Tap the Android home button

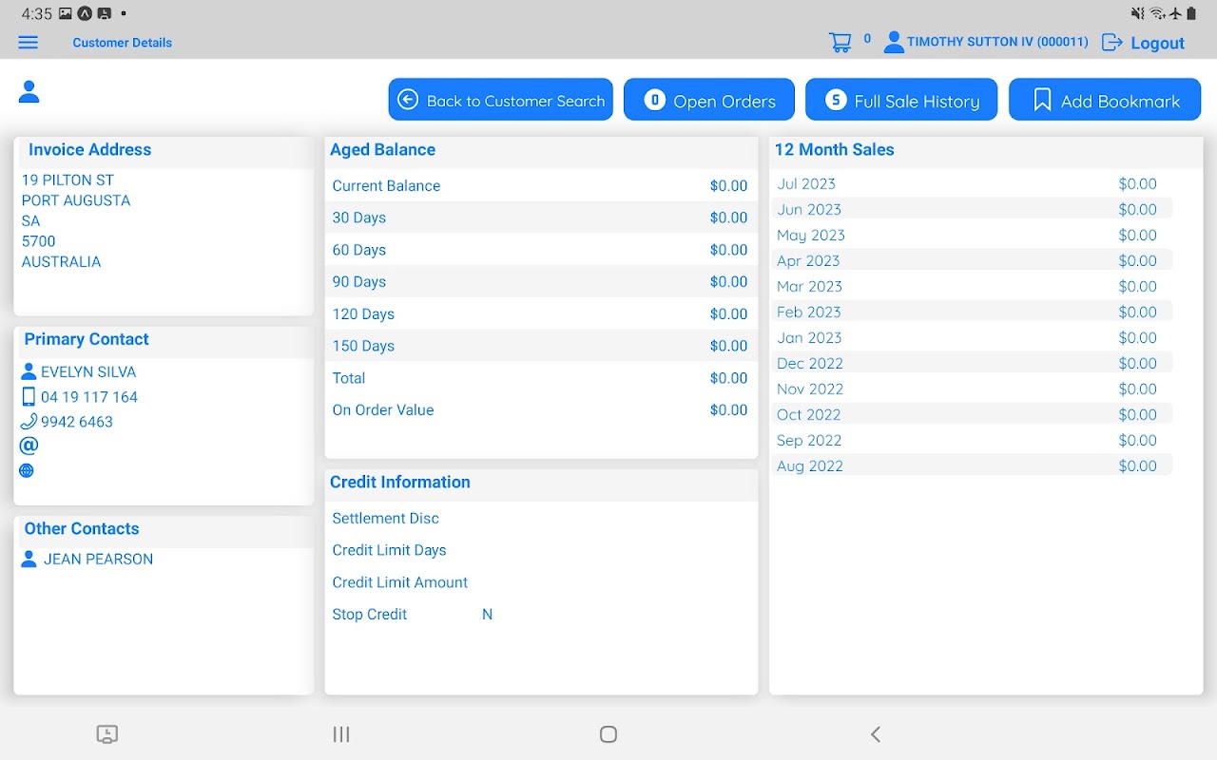pyautogui.click(x=608, y=733)
